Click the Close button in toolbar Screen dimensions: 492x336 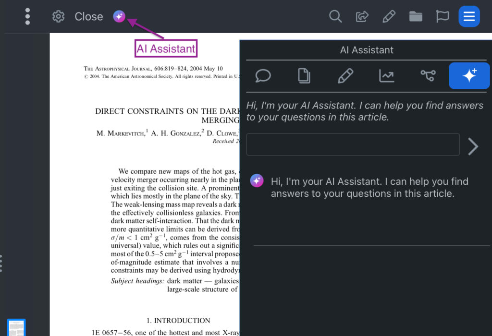89,16
